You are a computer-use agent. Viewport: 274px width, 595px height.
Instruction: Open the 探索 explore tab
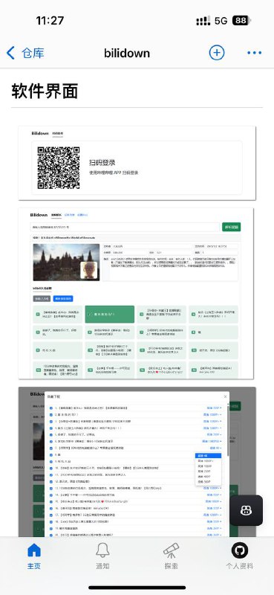[x=172, y=556]
